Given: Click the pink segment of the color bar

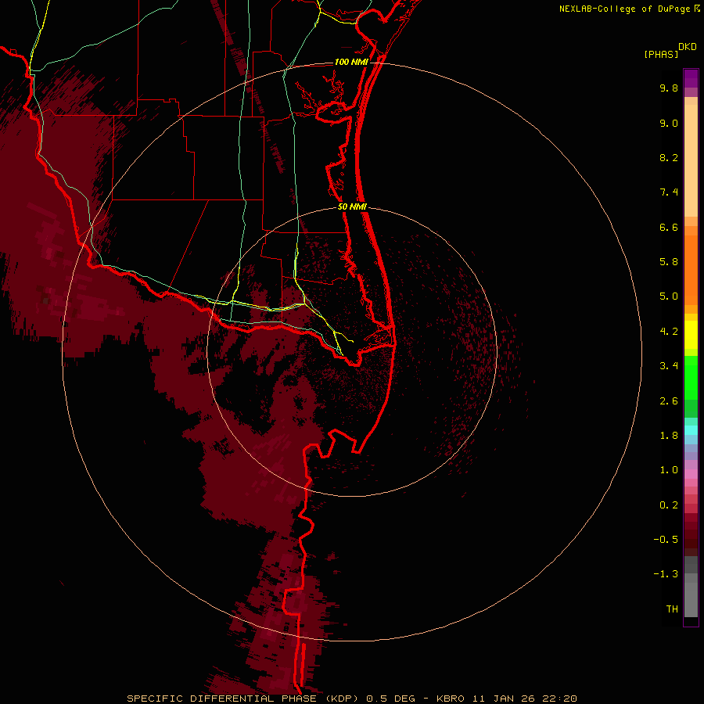Looking at the screenshot, I should coord(691,474).
